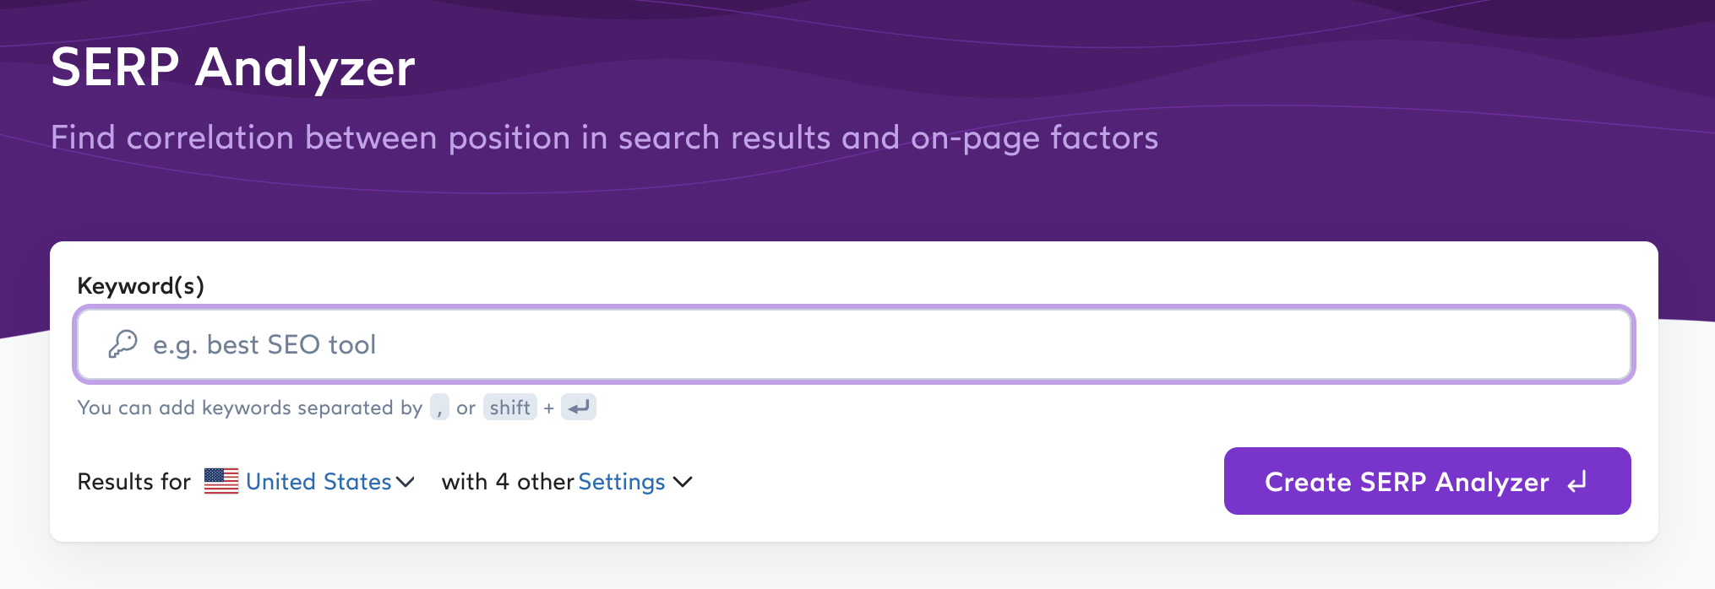1715x589 pixels.
Task: Click the comma key hint badge
Action: [x=439, y=408]
